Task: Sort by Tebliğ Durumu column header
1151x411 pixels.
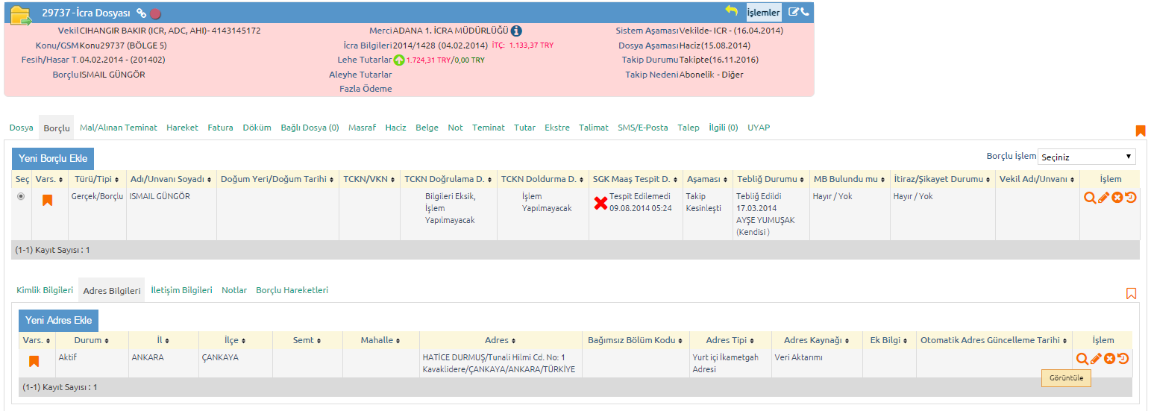Action: (771, 179)
